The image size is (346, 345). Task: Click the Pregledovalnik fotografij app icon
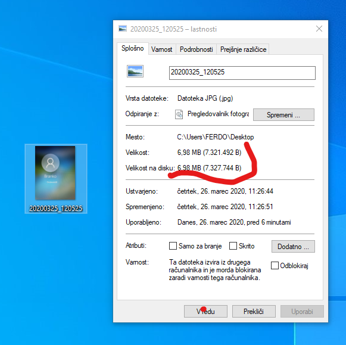click(x=179, y=114)
